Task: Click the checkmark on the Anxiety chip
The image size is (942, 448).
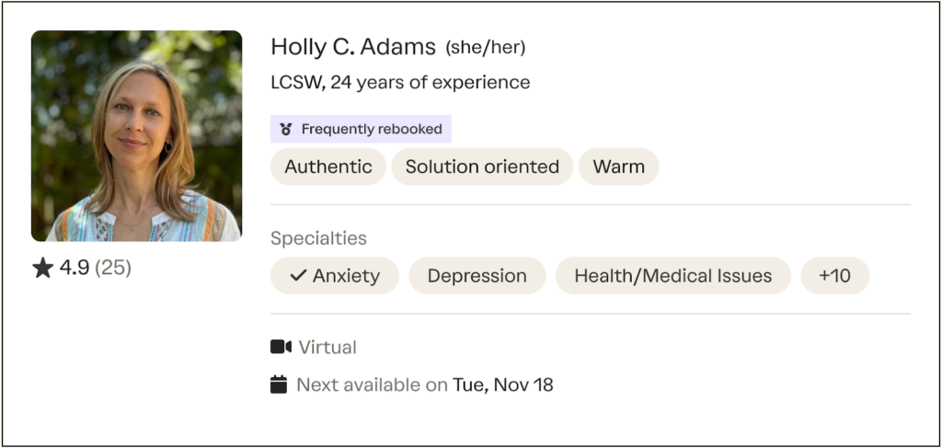Action: (298, 275)
